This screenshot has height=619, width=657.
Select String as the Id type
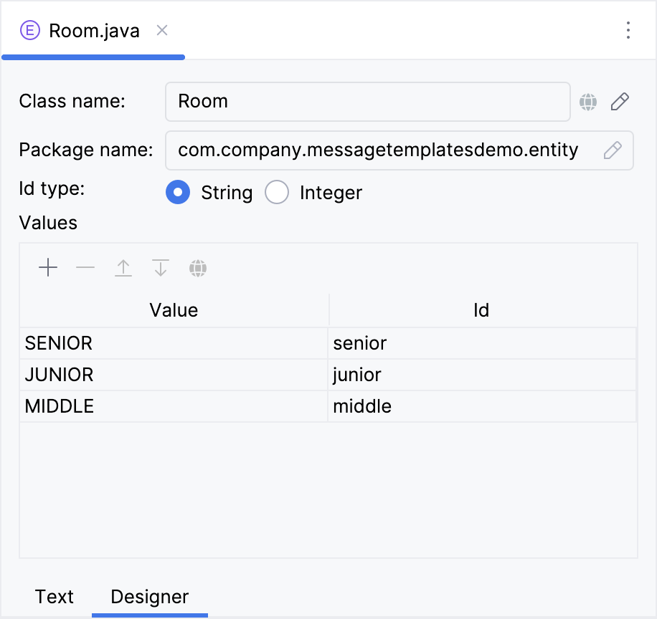(x=178, y=192)
